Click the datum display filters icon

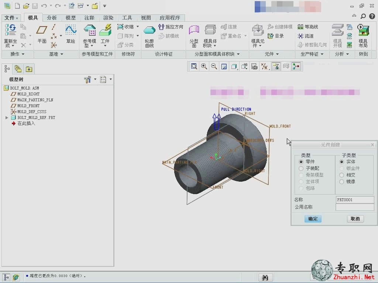[x=264, y=66]
